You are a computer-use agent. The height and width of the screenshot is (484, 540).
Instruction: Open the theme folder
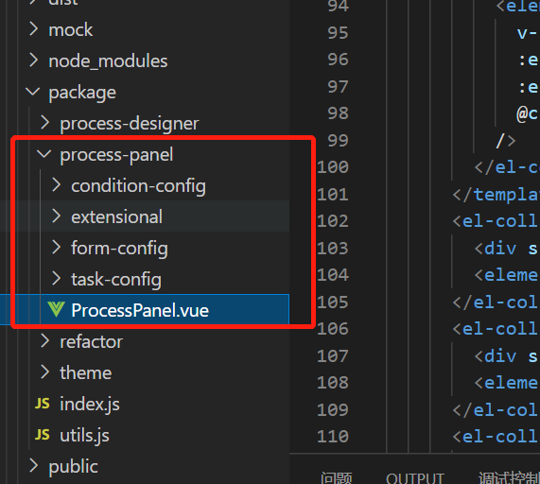[86, 372]
